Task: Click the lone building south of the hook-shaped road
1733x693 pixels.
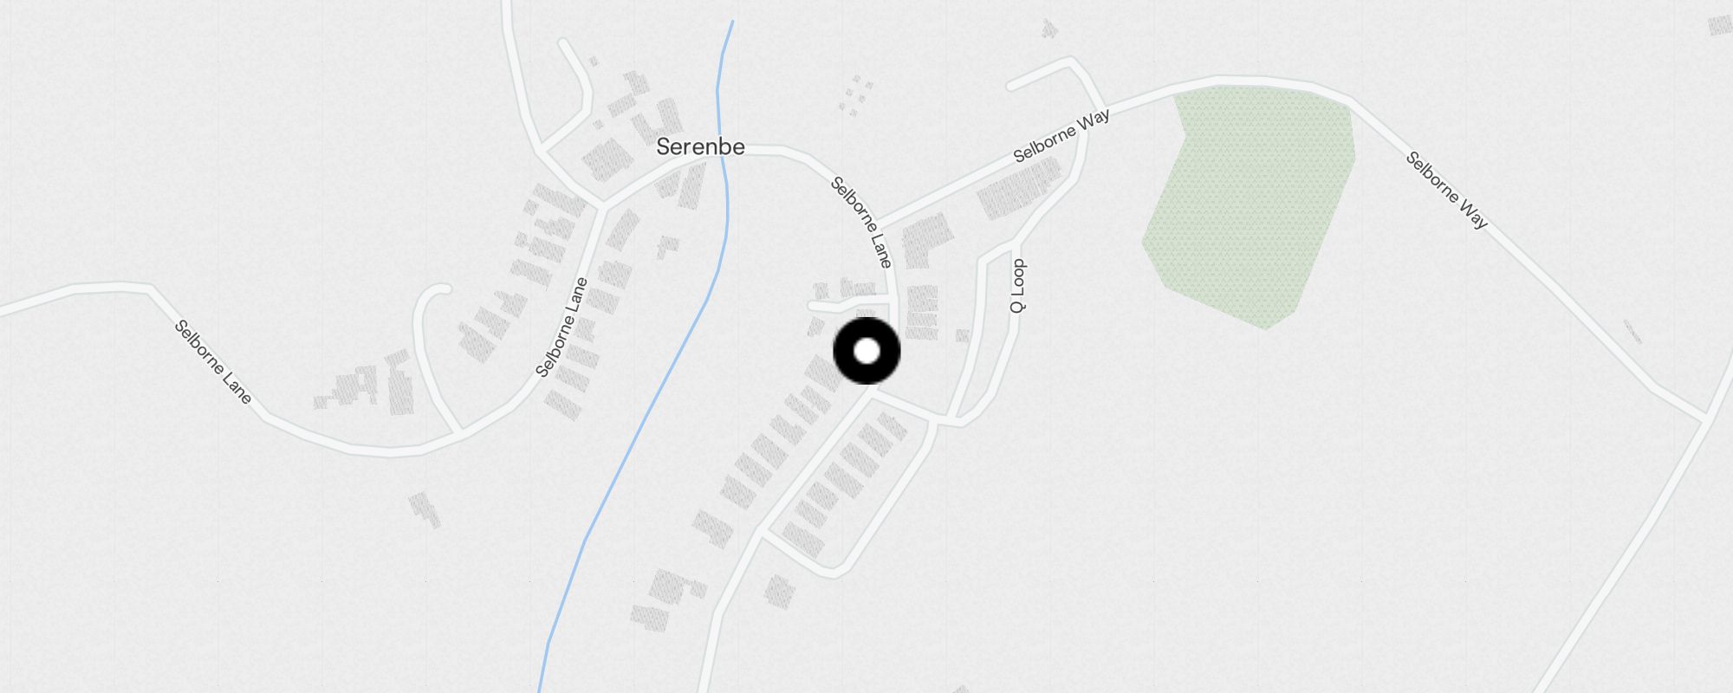Action: 425,509
